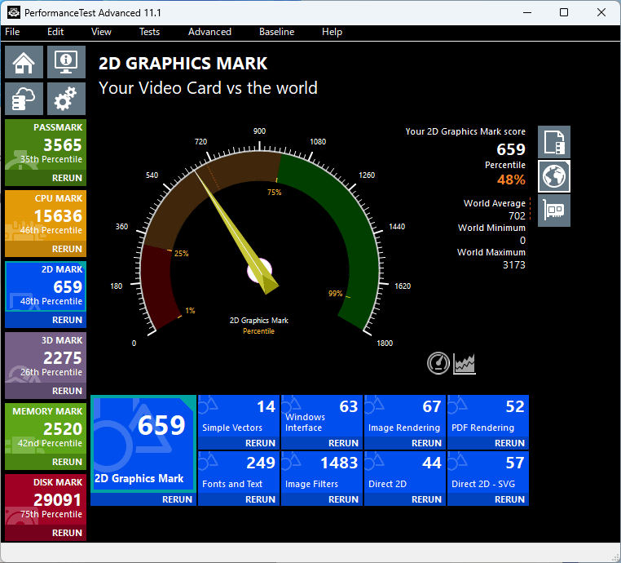Open the Tests menu

(149, 32)
